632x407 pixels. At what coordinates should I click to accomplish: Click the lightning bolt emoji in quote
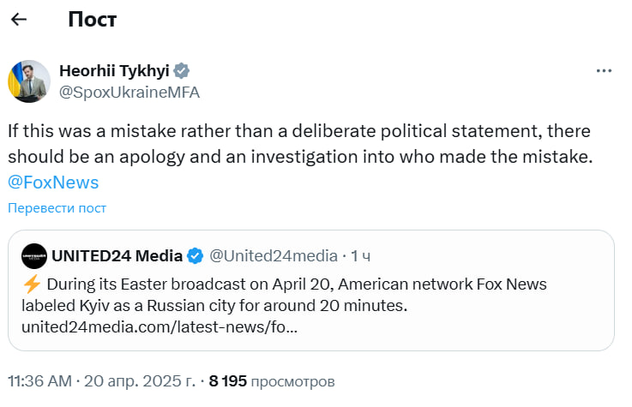[31, 284]
